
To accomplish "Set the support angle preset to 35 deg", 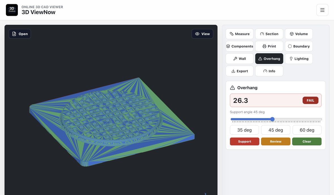I will [x=244, y=130].
